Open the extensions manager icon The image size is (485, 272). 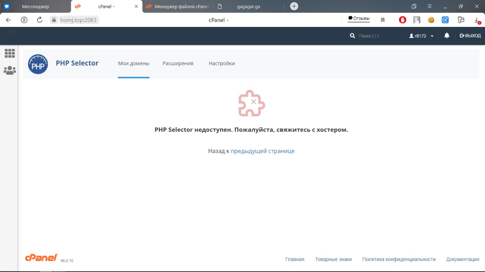pyautogui.click(x=461, y=20)
